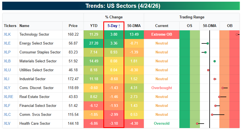241x130 pixels.
Task: Click the Name column header
Action: click(x=24, y=26)
